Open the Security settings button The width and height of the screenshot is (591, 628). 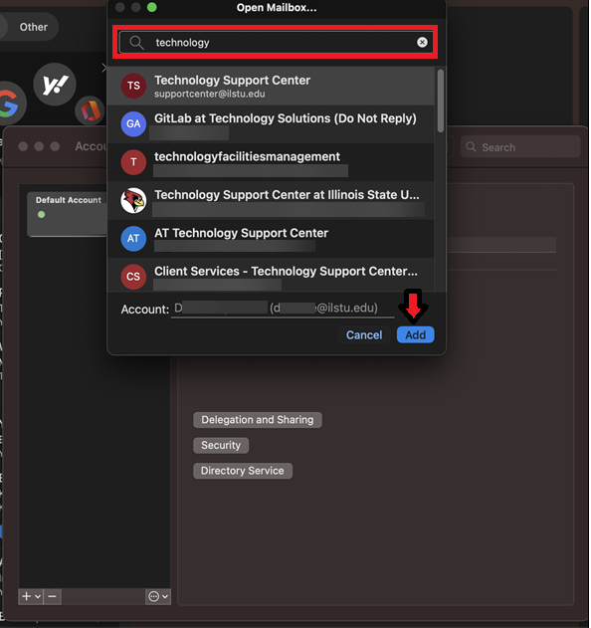221,445
